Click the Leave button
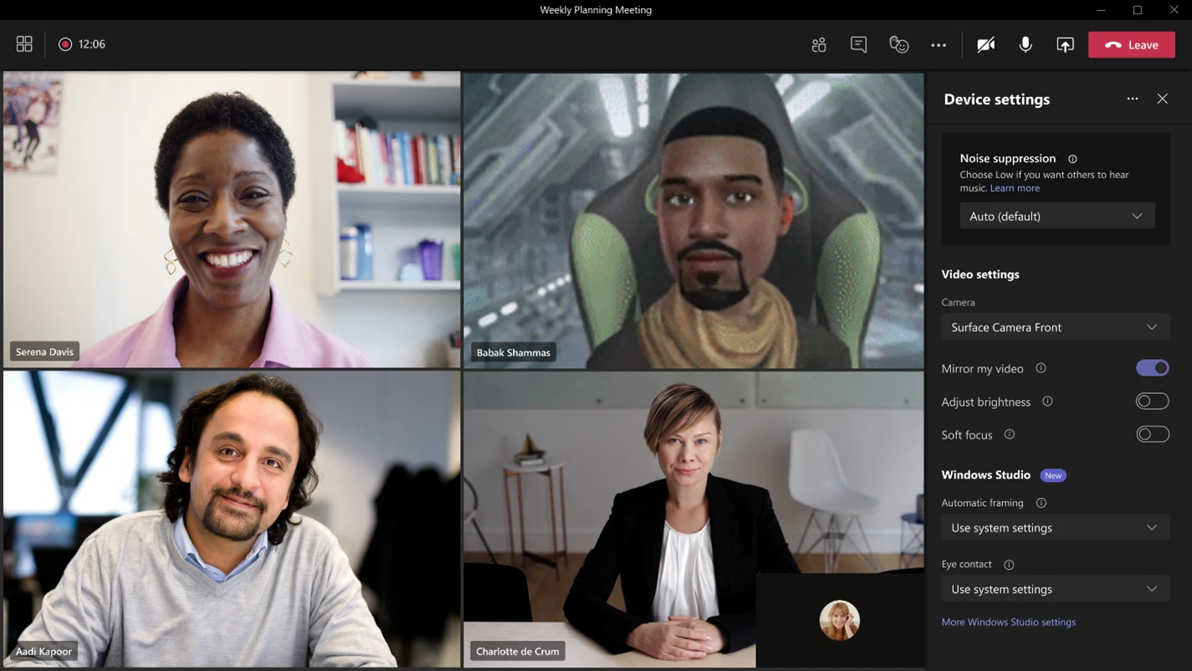 [1131, 44]
